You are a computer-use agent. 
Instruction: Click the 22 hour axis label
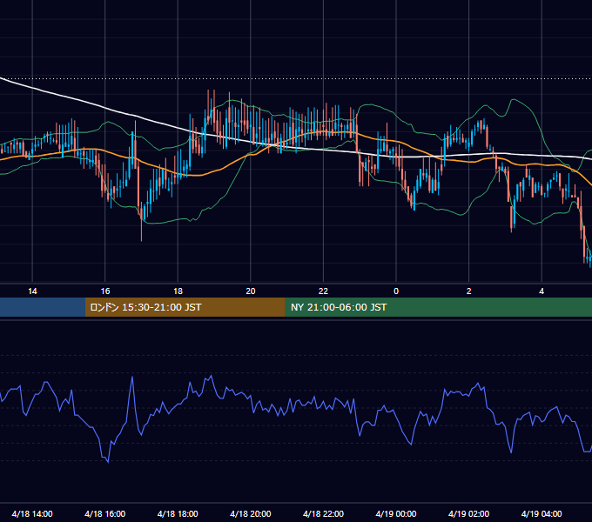tap(323, 291)
